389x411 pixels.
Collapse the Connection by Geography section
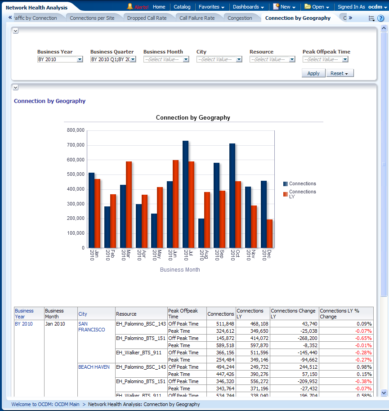pos(16,87)
